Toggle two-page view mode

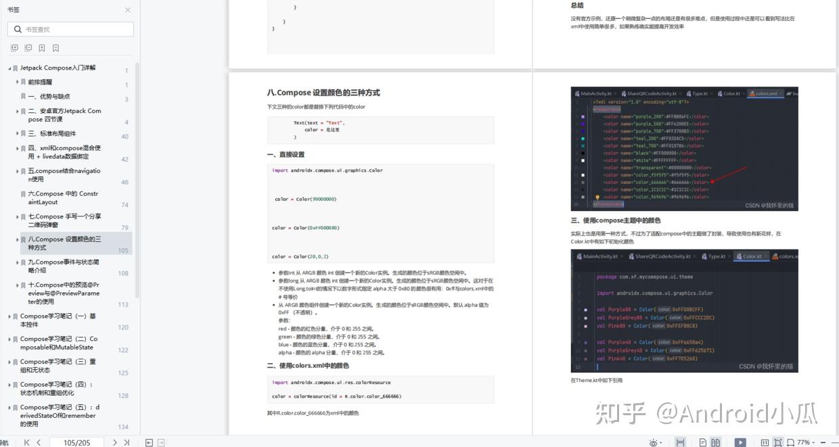pos(716,442)
